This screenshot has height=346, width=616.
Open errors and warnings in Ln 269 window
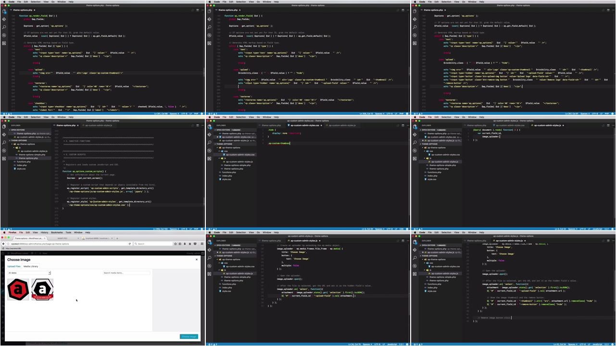[7, 229]
